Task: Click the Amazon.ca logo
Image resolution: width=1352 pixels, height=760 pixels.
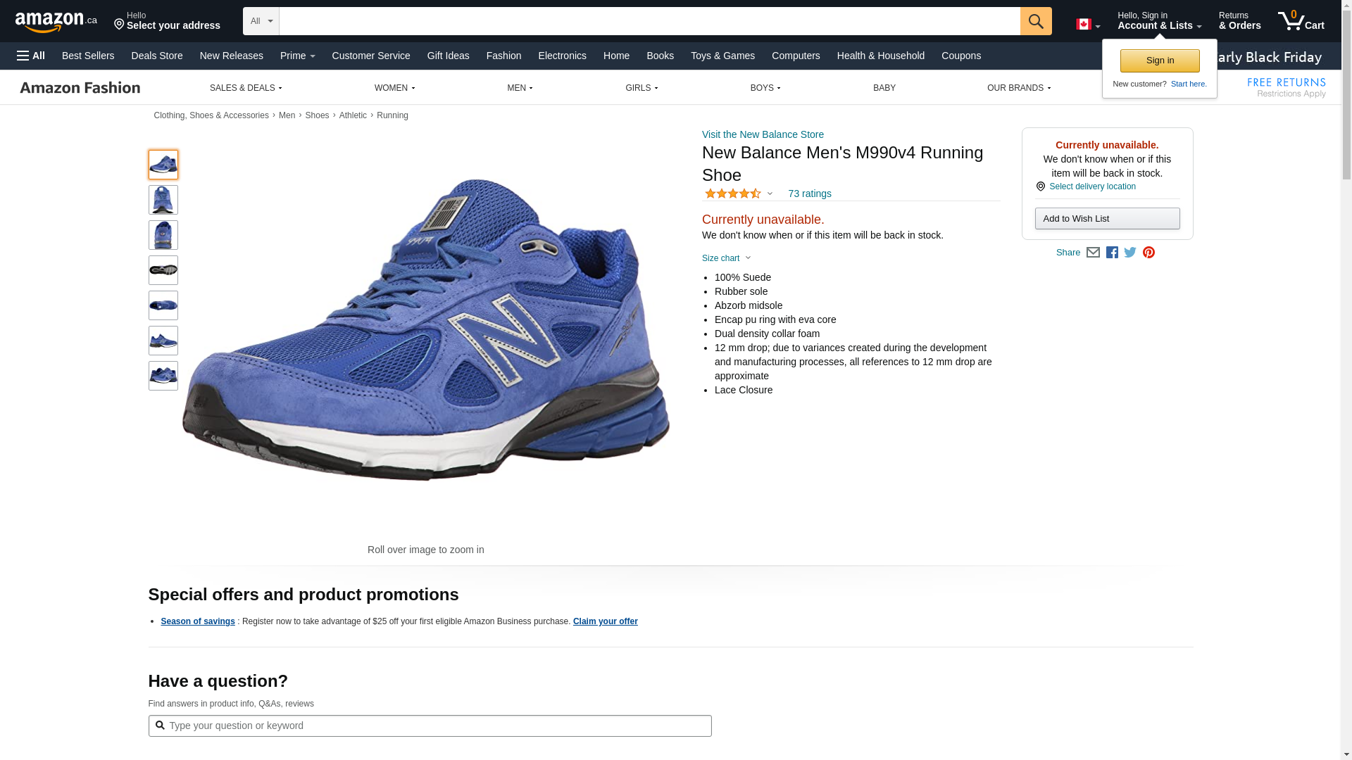Action: tap(56, 22)
